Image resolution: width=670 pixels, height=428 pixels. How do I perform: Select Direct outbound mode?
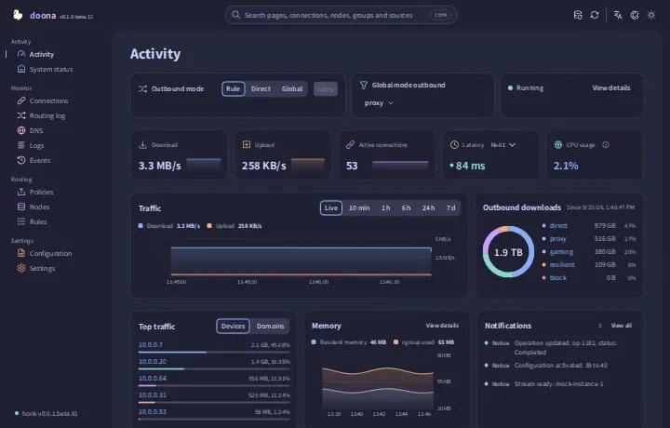(x=261, y=88)
